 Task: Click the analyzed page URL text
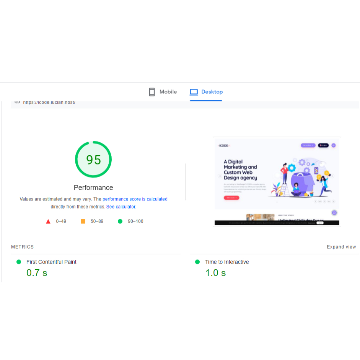[x=49, y=103]
